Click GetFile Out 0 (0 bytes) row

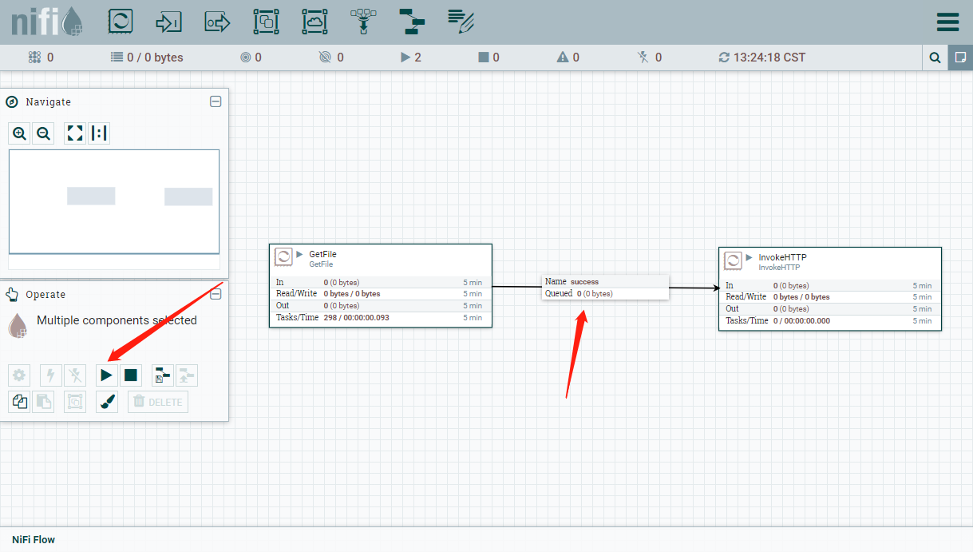pyautogui.click(x=381, y=305)
